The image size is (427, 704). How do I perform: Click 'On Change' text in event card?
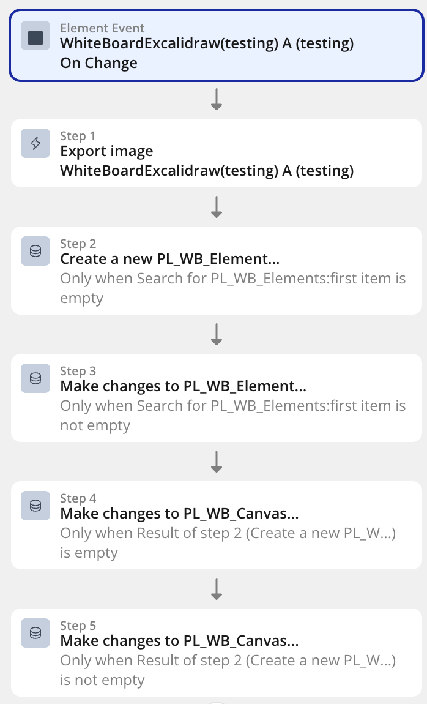point(98,63)
